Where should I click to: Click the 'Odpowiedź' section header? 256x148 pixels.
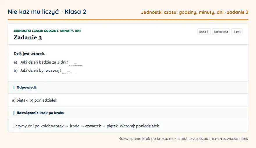tap(128, 87)
